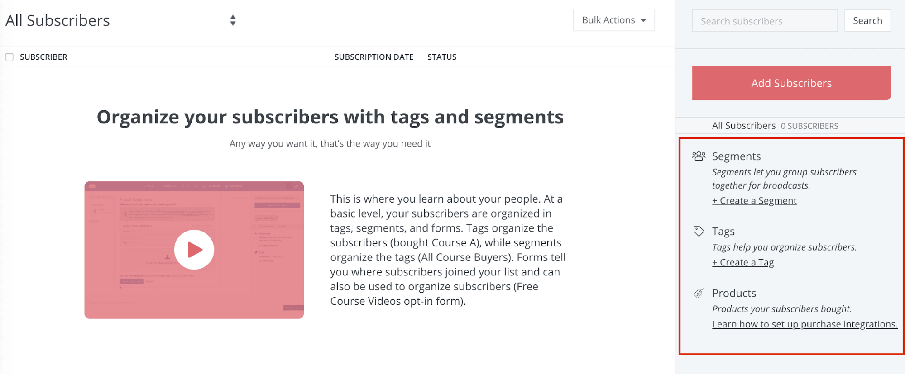Open the purchase integrations help link
The width and height of the screenshot is (905, 374).
pos(804,324)
